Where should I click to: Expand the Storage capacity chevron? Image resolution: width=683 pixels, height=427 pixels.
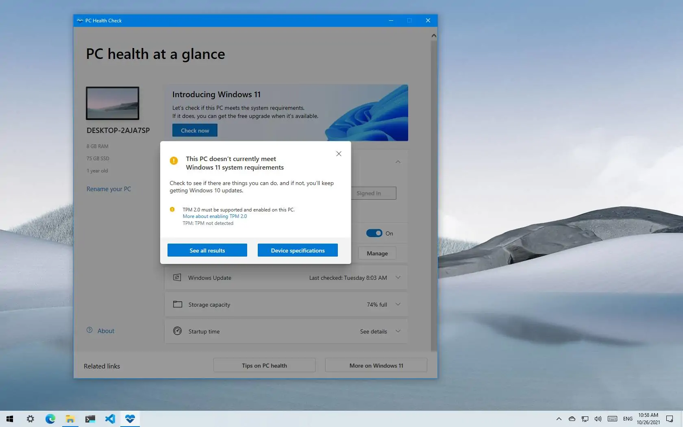point(398,304)
